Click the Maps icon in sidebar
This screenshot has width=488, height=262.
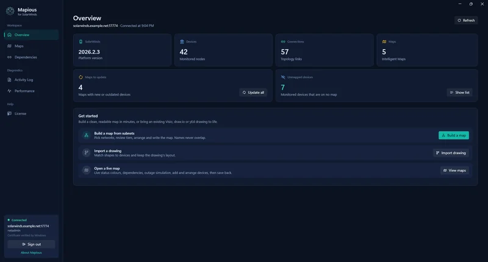[9, 46]
